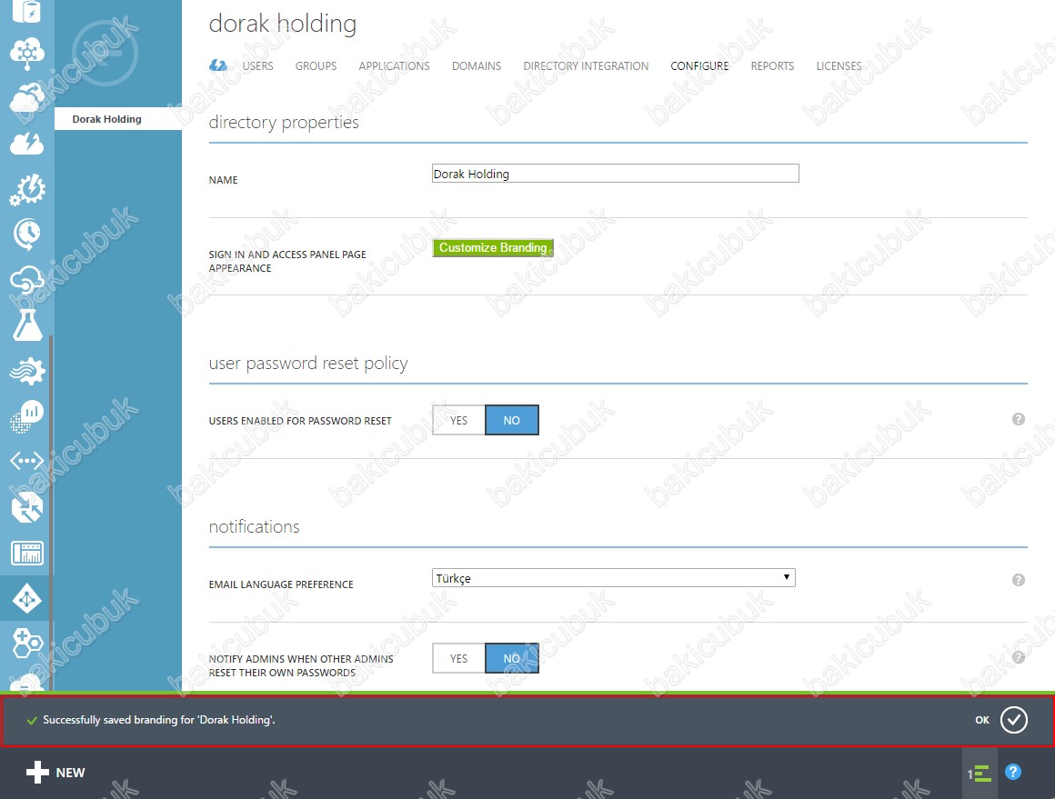Image resolution: width=1055 pixels, height=799 pixels.
Task: Click the 'directory properties' section heading
Action: (283, 123)
